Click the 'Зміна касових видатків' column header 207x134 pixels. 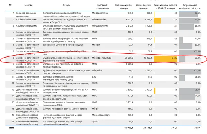[165, 7]
